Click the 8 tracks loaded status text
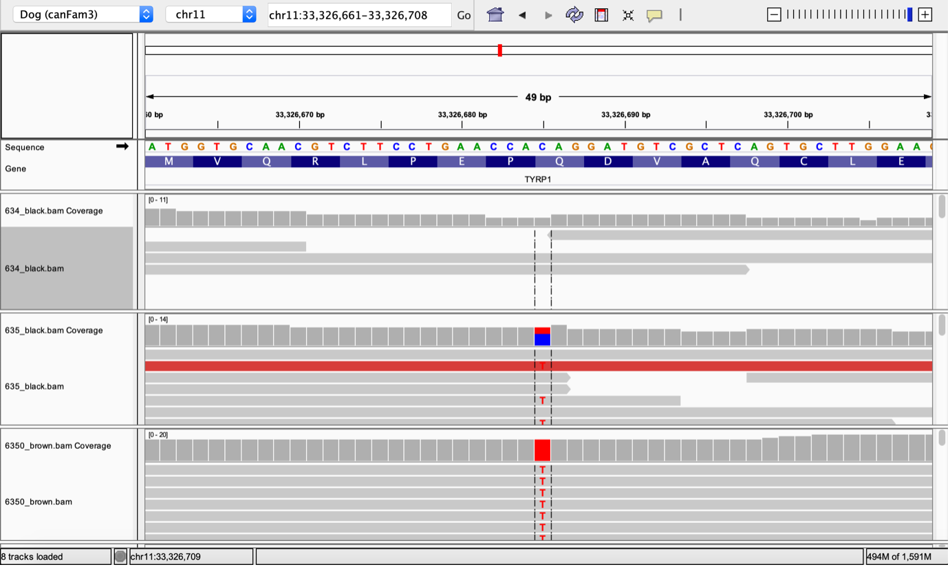Viewport: 950px width, 567px height. click(32, 557)
